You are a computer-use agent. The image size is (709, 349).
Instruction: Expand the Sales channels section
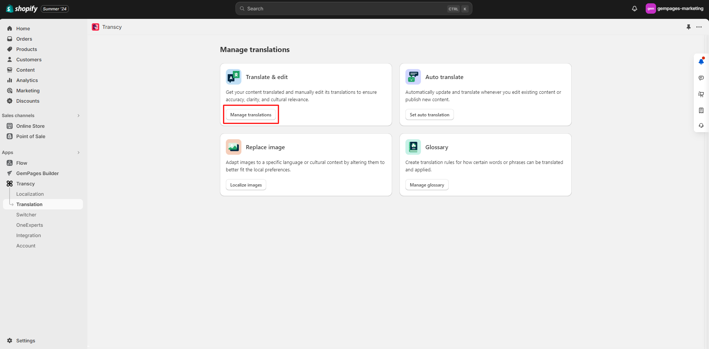click(78, 116)
